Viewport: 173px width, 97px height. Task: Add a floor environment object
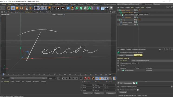(x=102, y=8)
